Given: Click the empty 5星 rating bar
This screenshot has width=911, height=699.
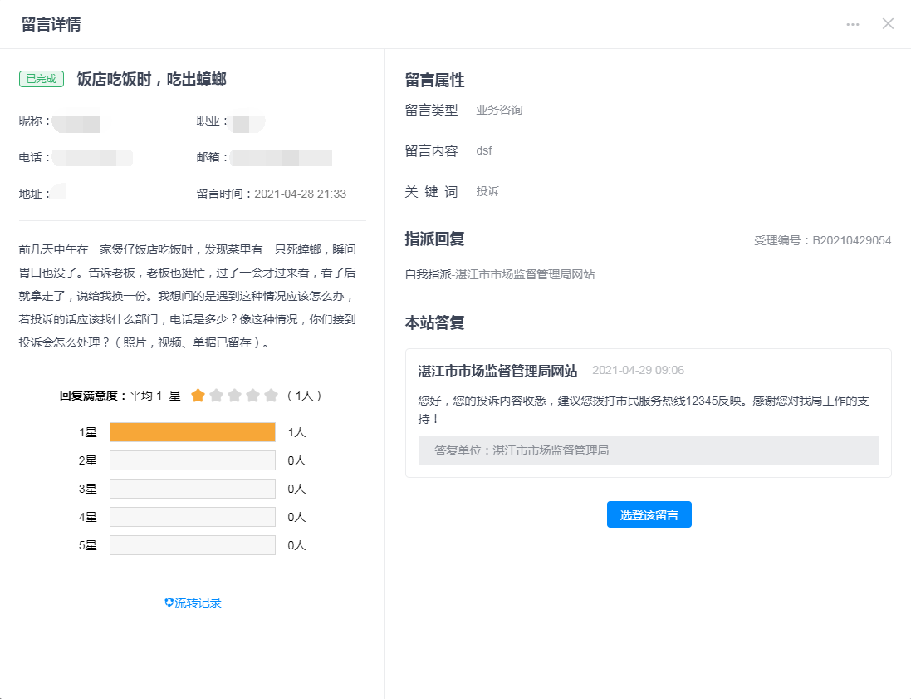Looking at the screenshot, I should (192, 545).
